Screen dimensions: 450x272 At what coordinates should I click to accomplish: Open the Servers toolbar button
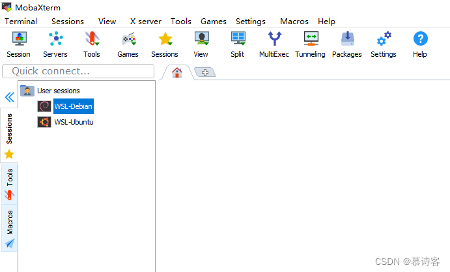click(55, 44)
